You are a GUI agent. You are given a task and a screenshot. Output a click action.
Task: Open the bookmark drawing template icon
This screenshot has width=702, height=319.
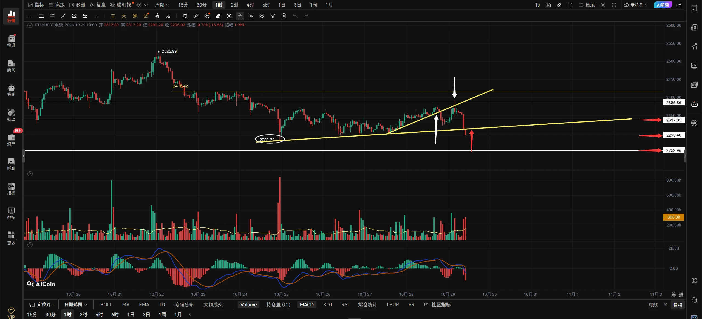point(185,16)
